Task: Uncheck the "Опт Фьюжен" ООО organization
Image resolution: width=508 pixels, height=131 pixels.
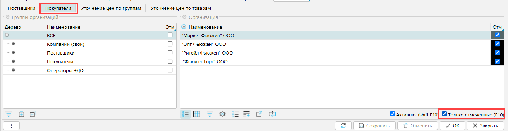Action: [x=497, y=44]
